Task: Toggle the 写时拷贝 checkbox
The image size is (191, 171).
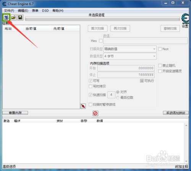Action: [91, 86]
